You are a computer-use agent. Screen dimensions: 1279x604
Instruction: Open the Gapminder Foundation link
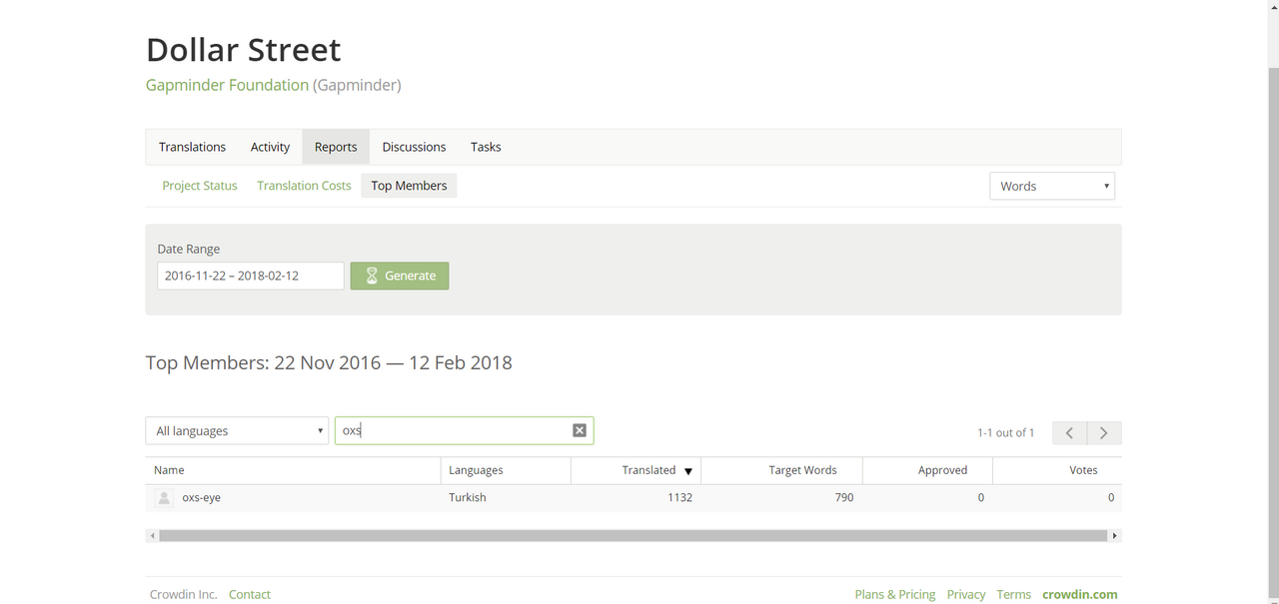227,85
